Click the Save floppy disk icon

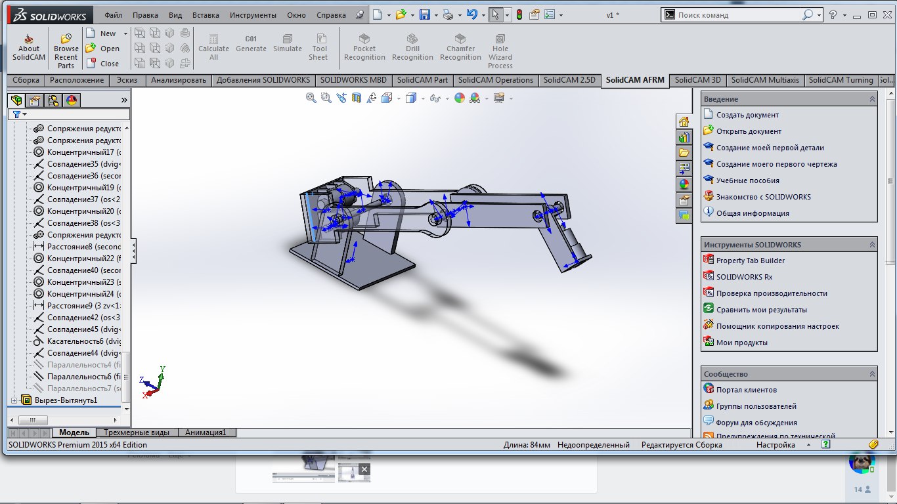[x=425, y=14]
